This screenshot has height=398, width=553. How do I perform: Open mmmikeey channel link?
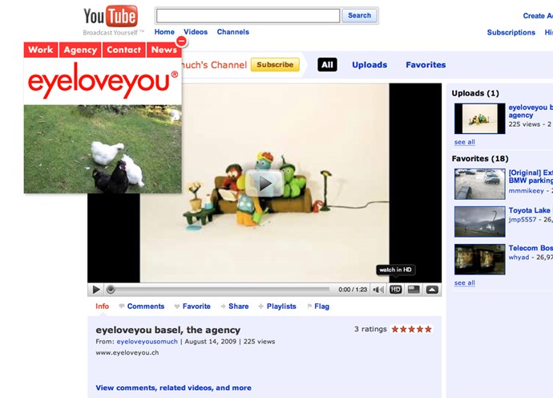pyautogui.click(x=526, y=191)
